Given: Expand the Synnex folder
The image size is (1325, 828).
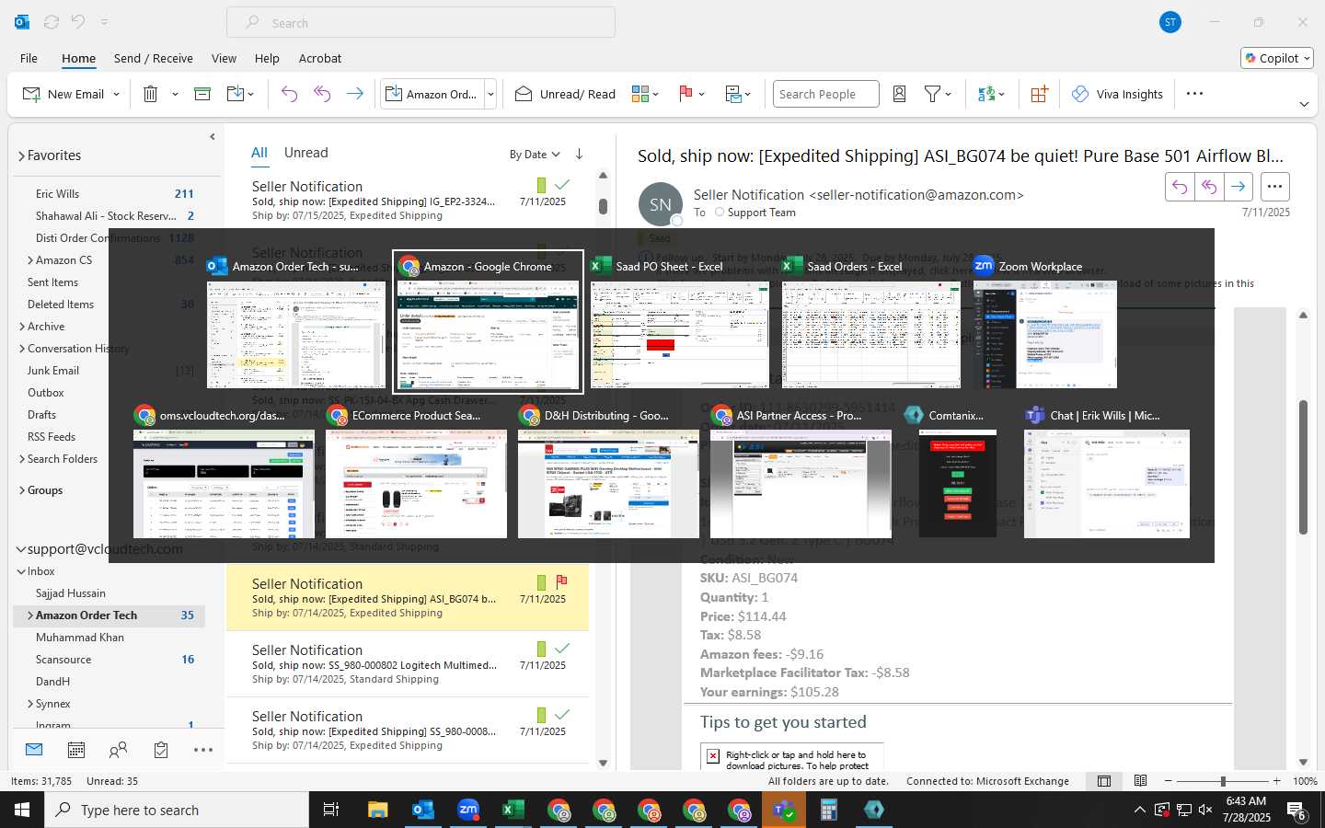Looking at the screenshot, I should [x=30, y=704].
